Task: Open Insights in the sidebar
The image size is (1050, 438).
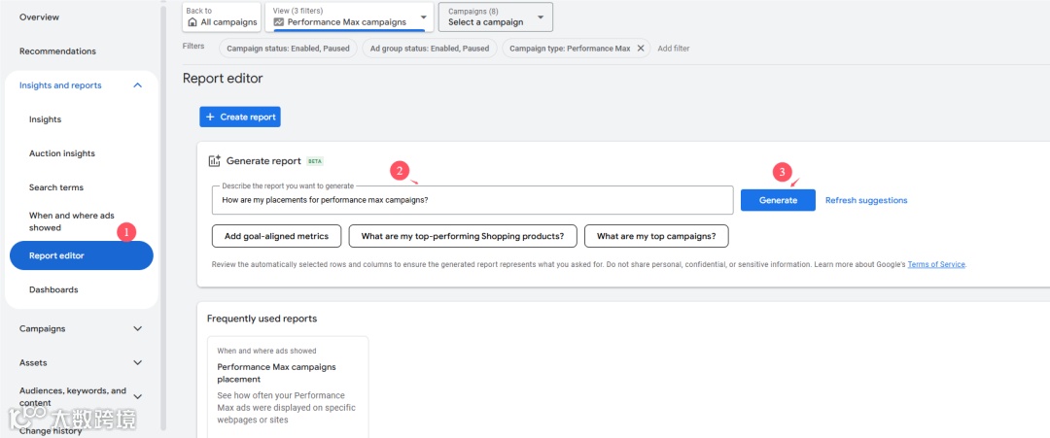Action: point(45,119)
